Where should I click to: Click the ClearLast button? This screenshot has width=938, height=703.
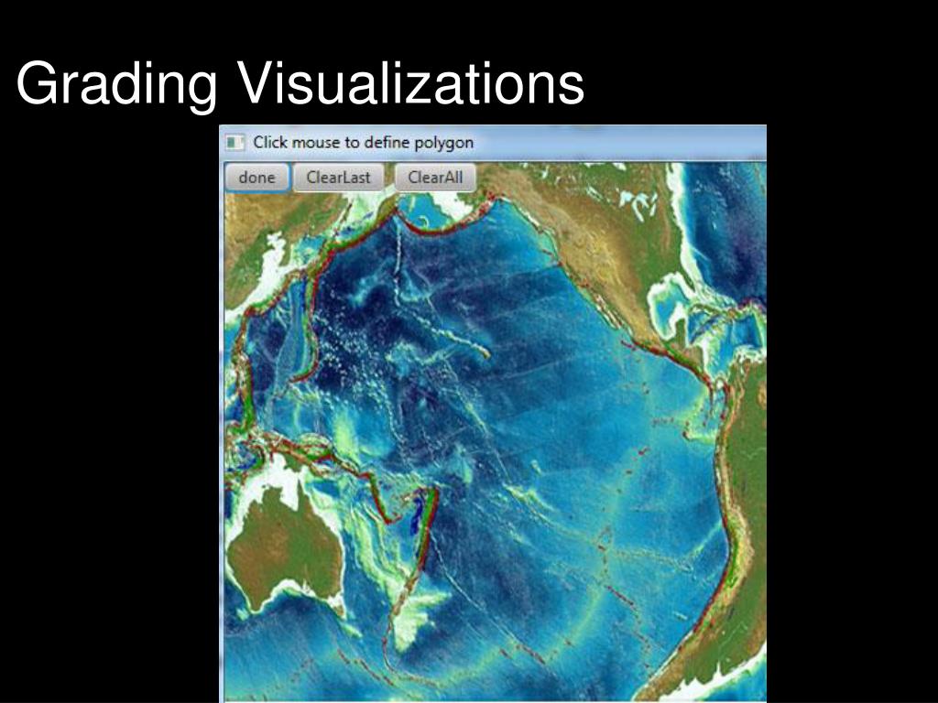click(x=339, y=178)
